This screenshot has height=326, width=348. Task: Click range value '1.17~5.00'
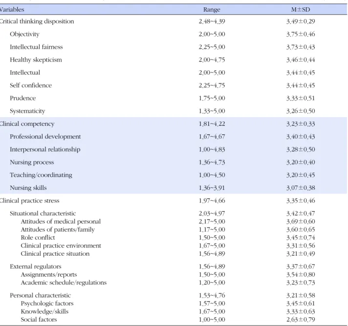212,229
